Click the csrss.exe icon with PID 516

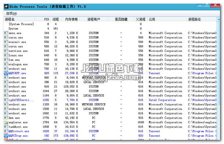(x=6, y=37)
